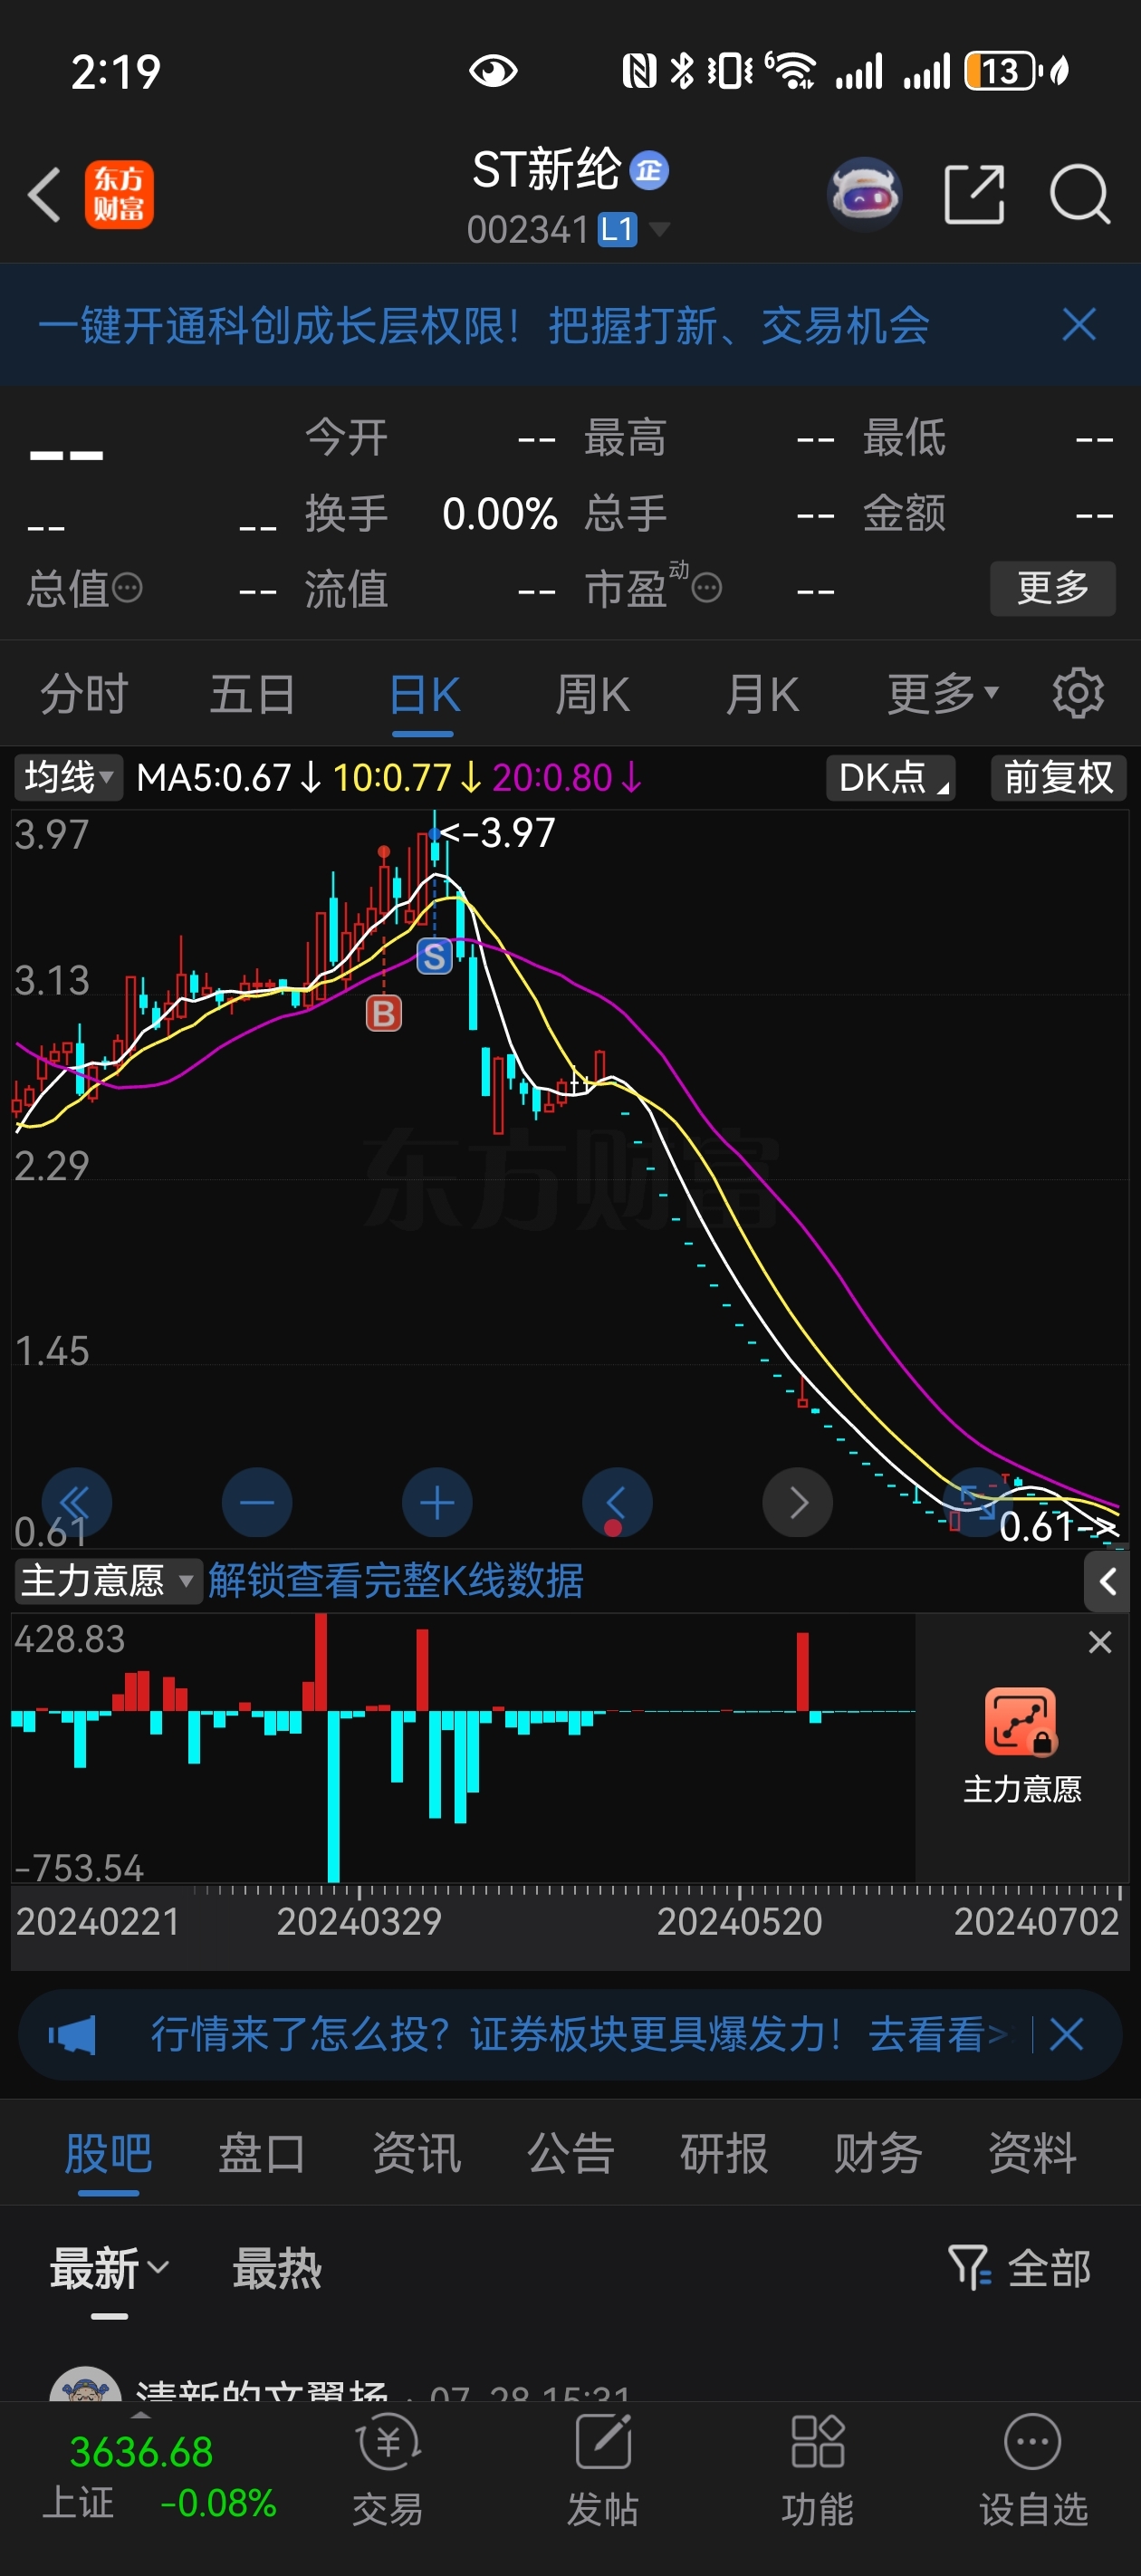
Task: Open the 东方财富 logo home shortcut
Action: (119, 194)
